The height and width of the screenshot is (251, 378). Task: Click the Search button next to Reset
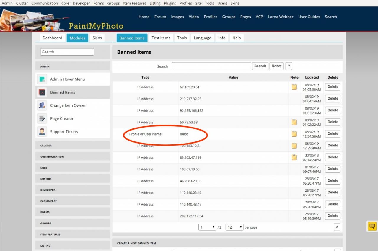pos(260,66)
